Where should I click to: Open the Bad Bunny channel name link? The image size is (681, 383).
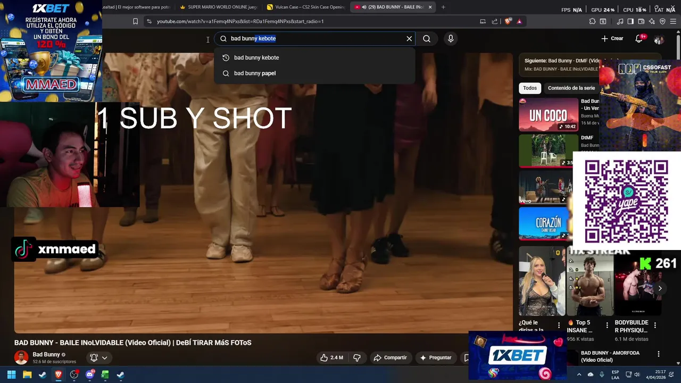(x=46, y=354)
